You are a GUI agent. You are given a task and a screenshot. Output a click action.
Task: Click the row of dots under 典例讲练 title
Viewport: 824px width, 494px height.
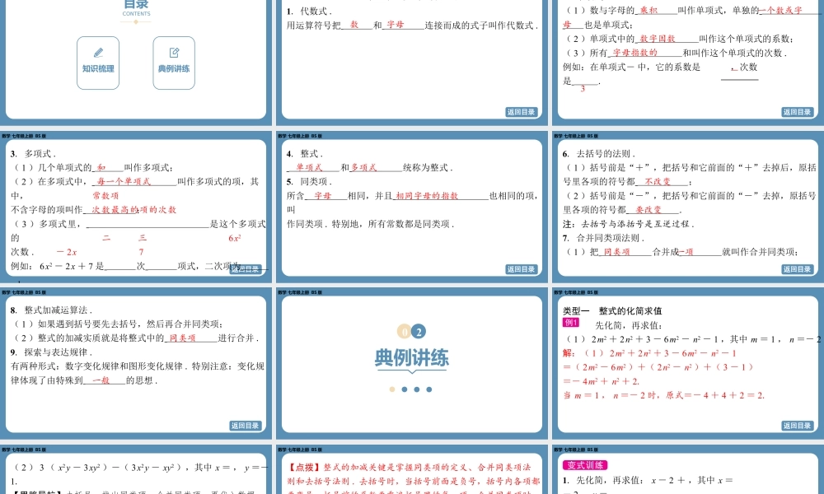(411, 389)
